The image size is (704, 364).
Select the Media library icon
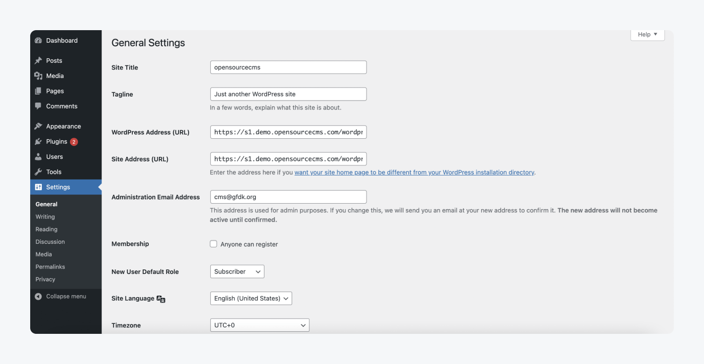(39, 75)
